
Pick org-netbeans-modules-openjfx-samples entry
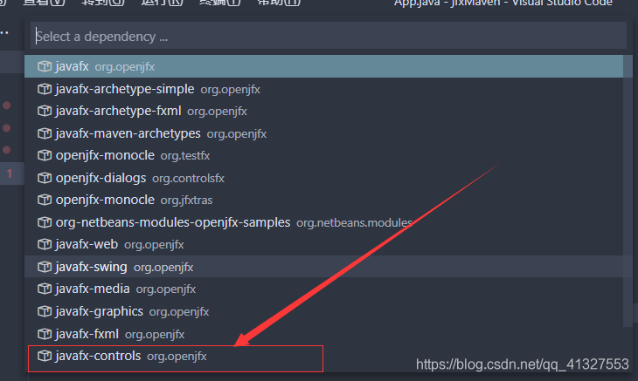tap(323, 222)
